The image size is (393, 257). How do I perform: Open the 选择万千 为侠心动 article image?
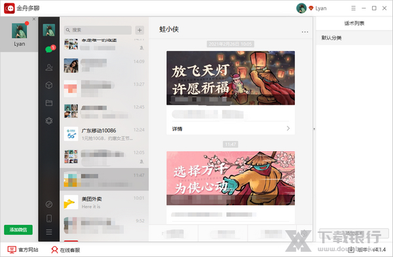[x=231, y=178]
